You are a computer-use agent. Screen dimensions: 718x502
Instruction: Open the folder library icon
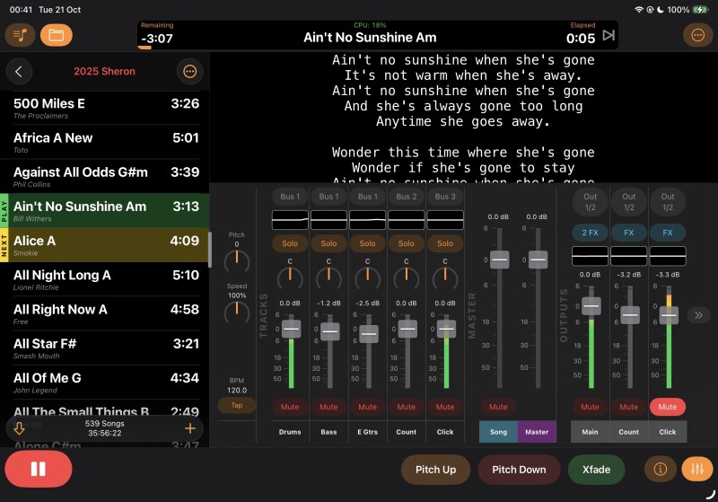[x=57, y=35]
